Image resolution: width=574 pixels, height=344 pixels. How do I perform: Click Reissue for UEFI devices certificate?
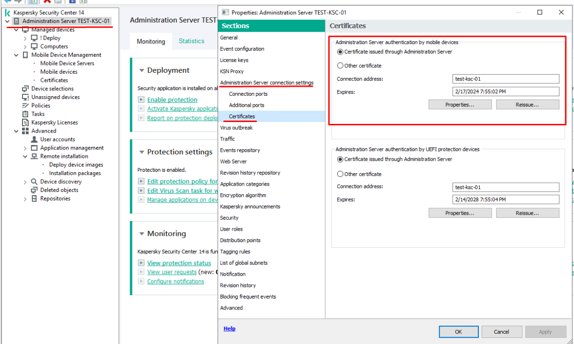(x=527, y=213)
